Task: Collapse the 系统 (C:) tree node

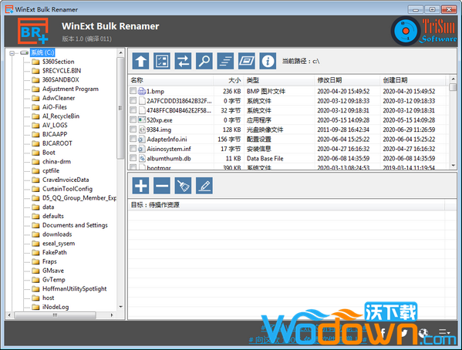Action: click(x=12, y=53)
